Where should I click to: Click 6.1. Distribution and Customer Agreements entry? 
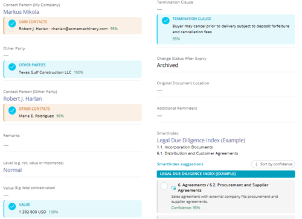tap(198, 153)
